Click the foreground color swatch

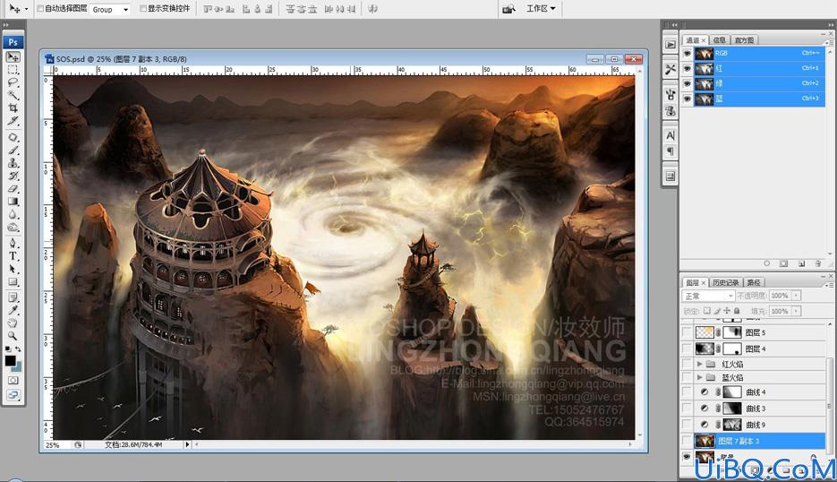[10, 361]
